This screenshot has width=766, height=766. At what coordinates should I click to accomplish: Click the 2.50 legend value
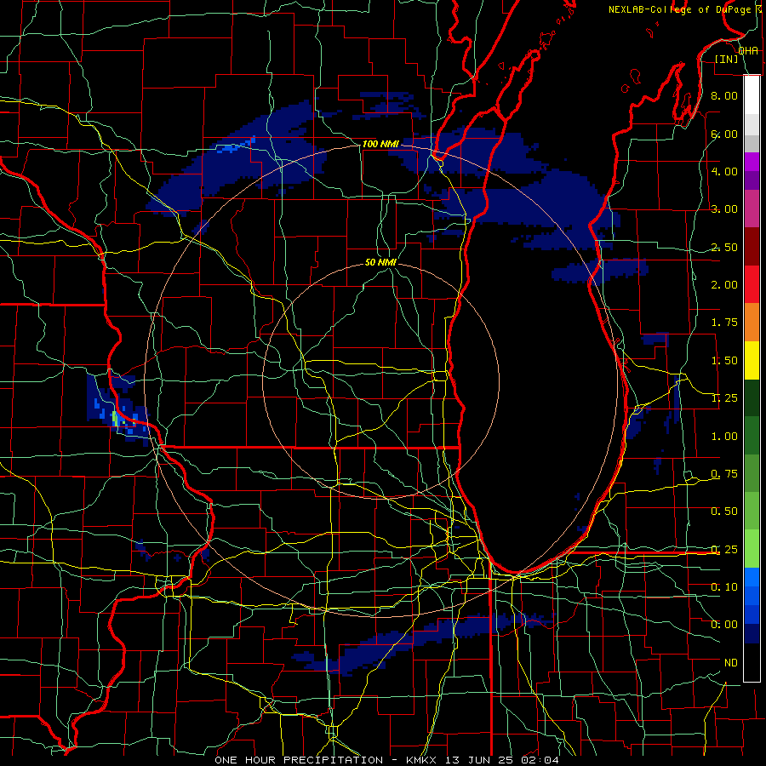click(724, 247)
